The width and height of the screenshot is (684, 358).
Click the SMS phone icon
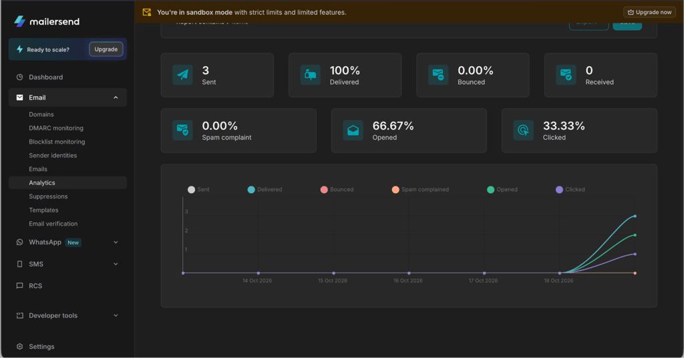pos(19,264)
